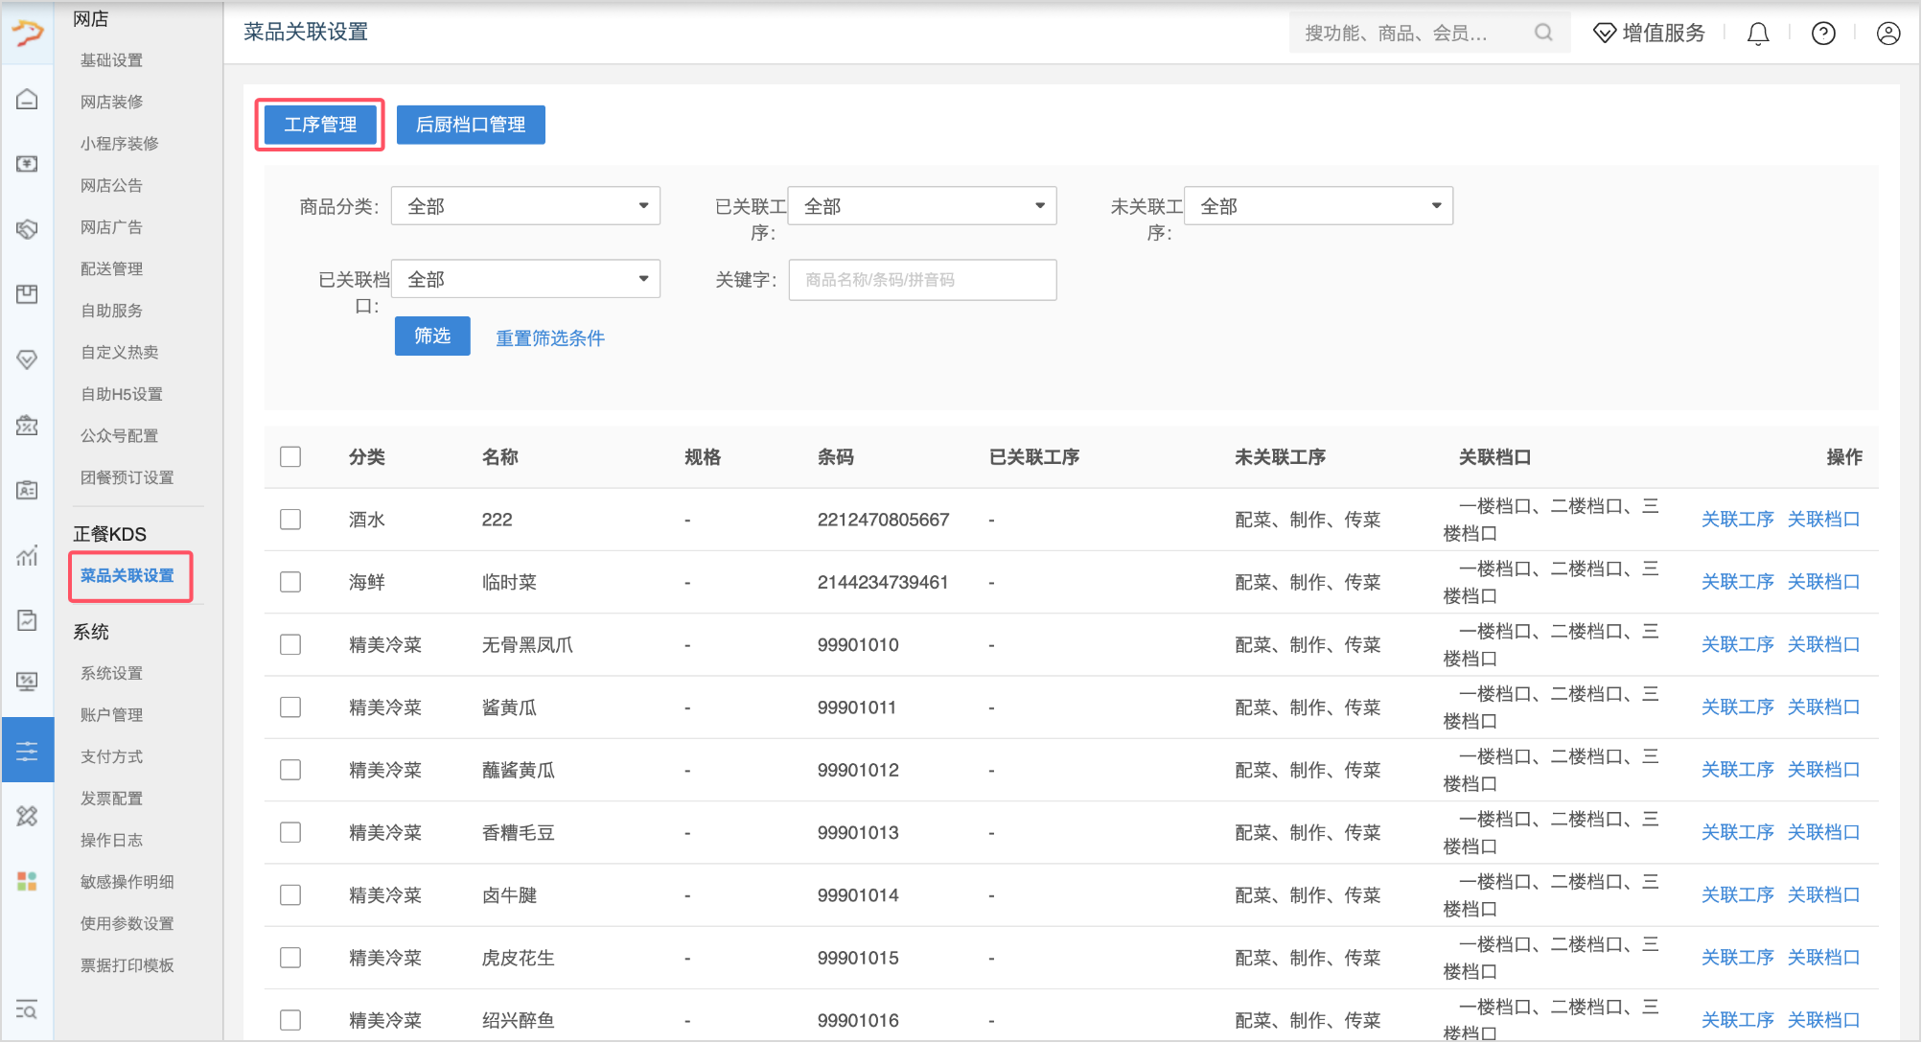Click barcode cell 99901013

point(858,832)
